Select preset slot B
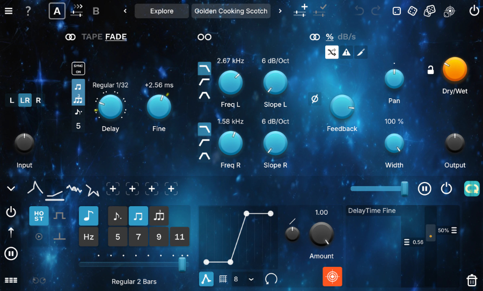 [96, 11]
